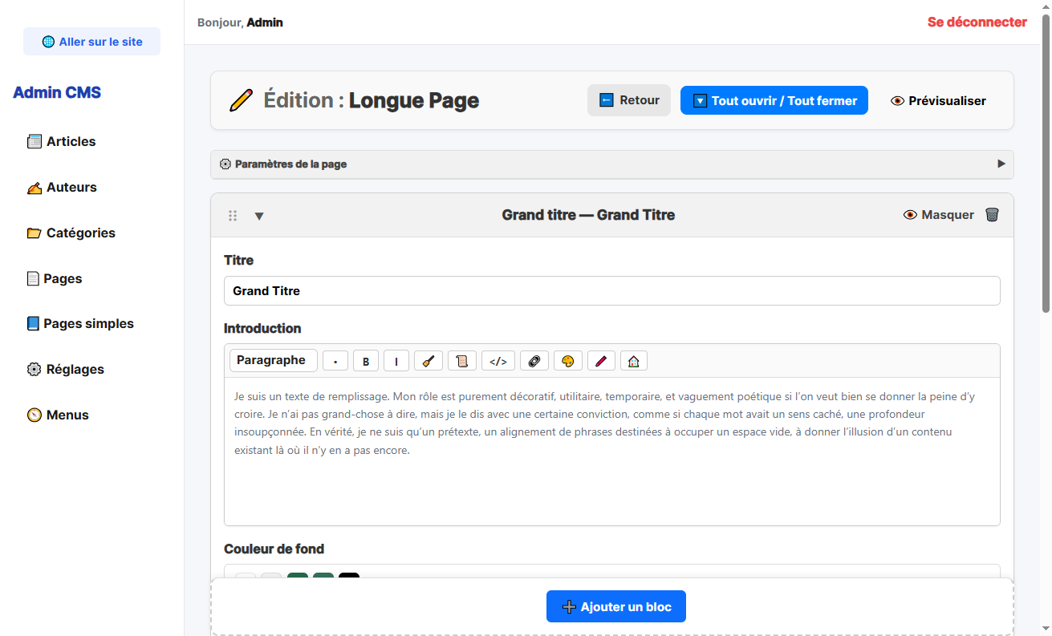
Task: Click the broom icon in the editor toolbar
Action: click(x=429, y=361)
